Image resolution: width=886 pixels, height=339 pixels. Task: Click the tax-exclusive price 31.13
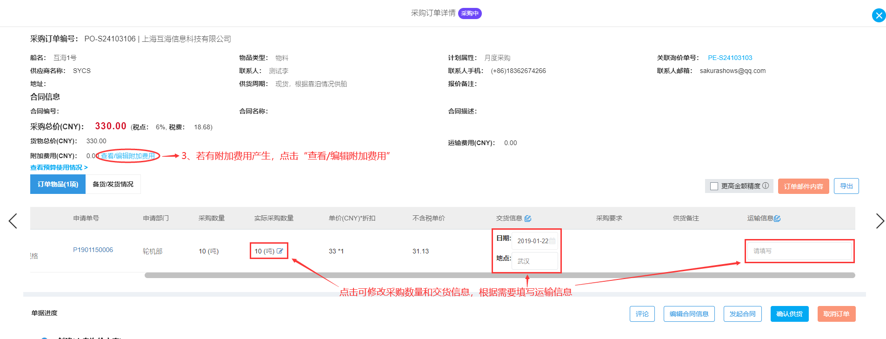[420, 251]
